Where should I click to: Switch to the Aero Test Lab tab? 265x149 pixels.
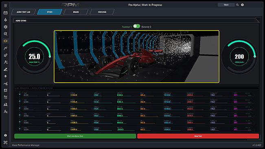24,12
